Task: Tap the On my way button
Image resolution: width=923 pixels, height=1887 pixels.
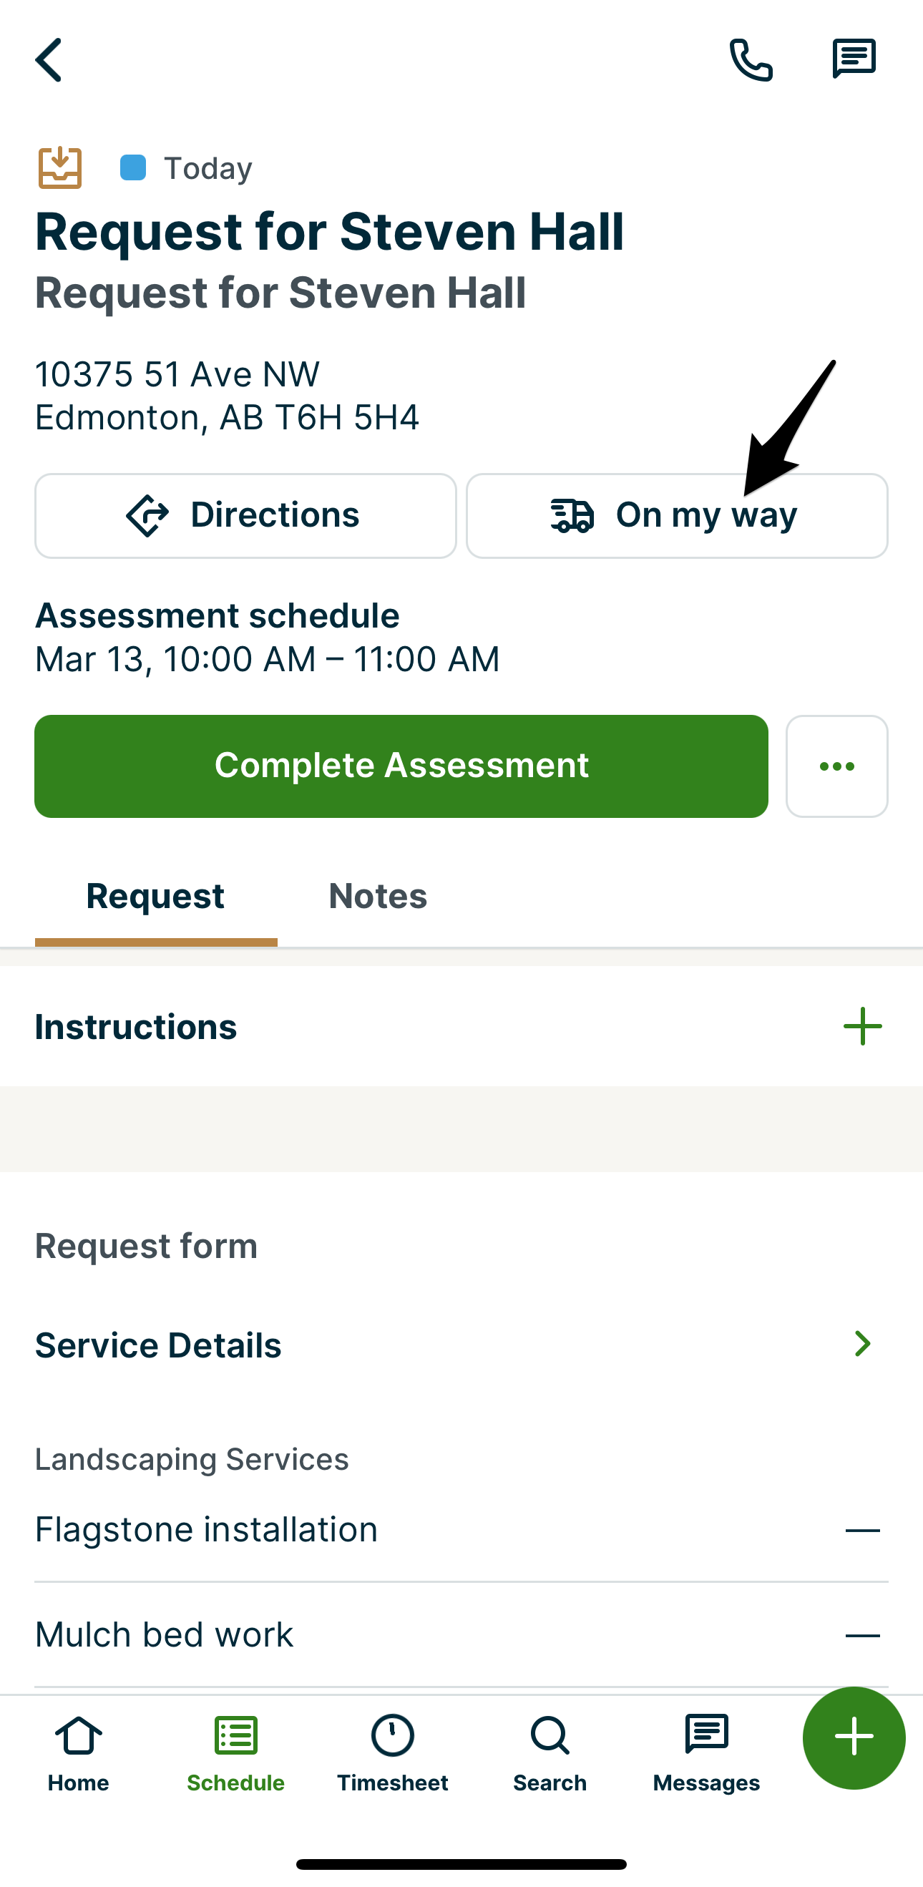Action: 677,516
